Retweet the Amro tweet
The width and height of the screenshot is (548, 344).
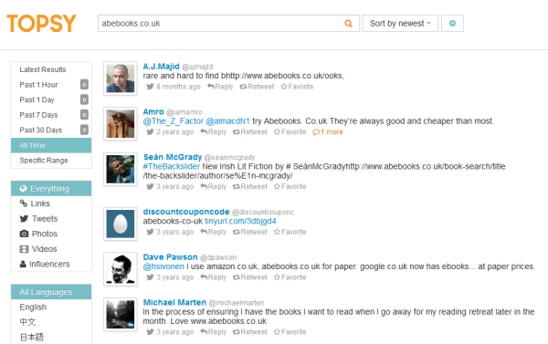(x=250, y=132)
